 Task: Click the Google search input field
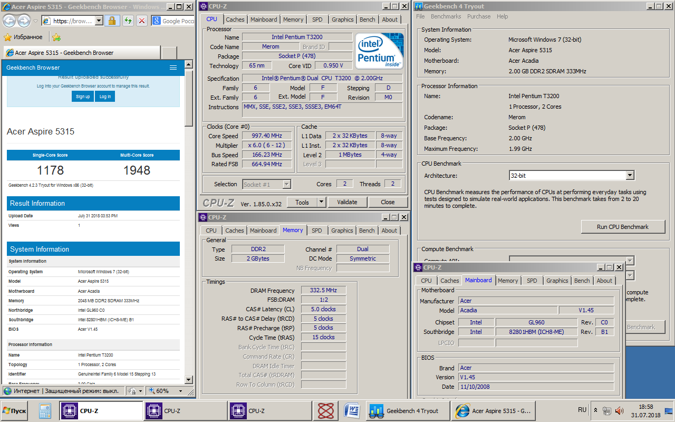click(179, 21)
